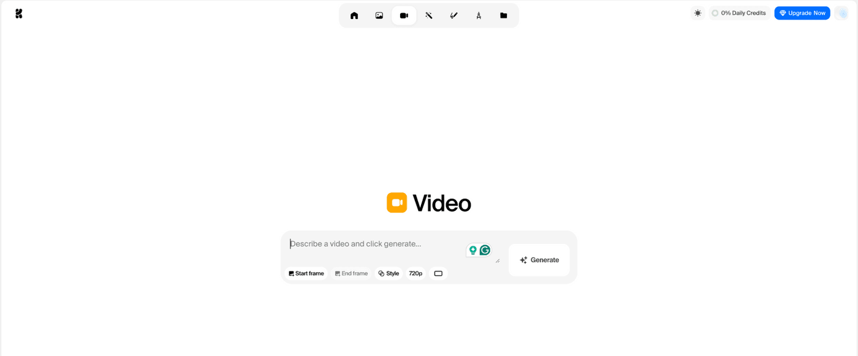Click the Start frame button

point(306,273)
